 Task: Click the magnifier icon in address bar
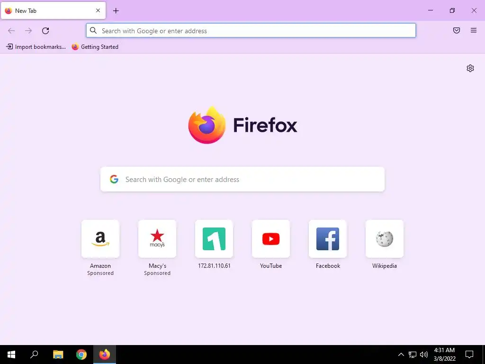click(x=93, y=30)
